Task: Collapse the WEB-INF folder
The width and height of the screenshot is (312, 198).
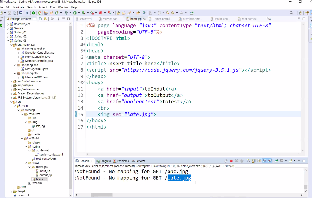Action: coord(22,138)
